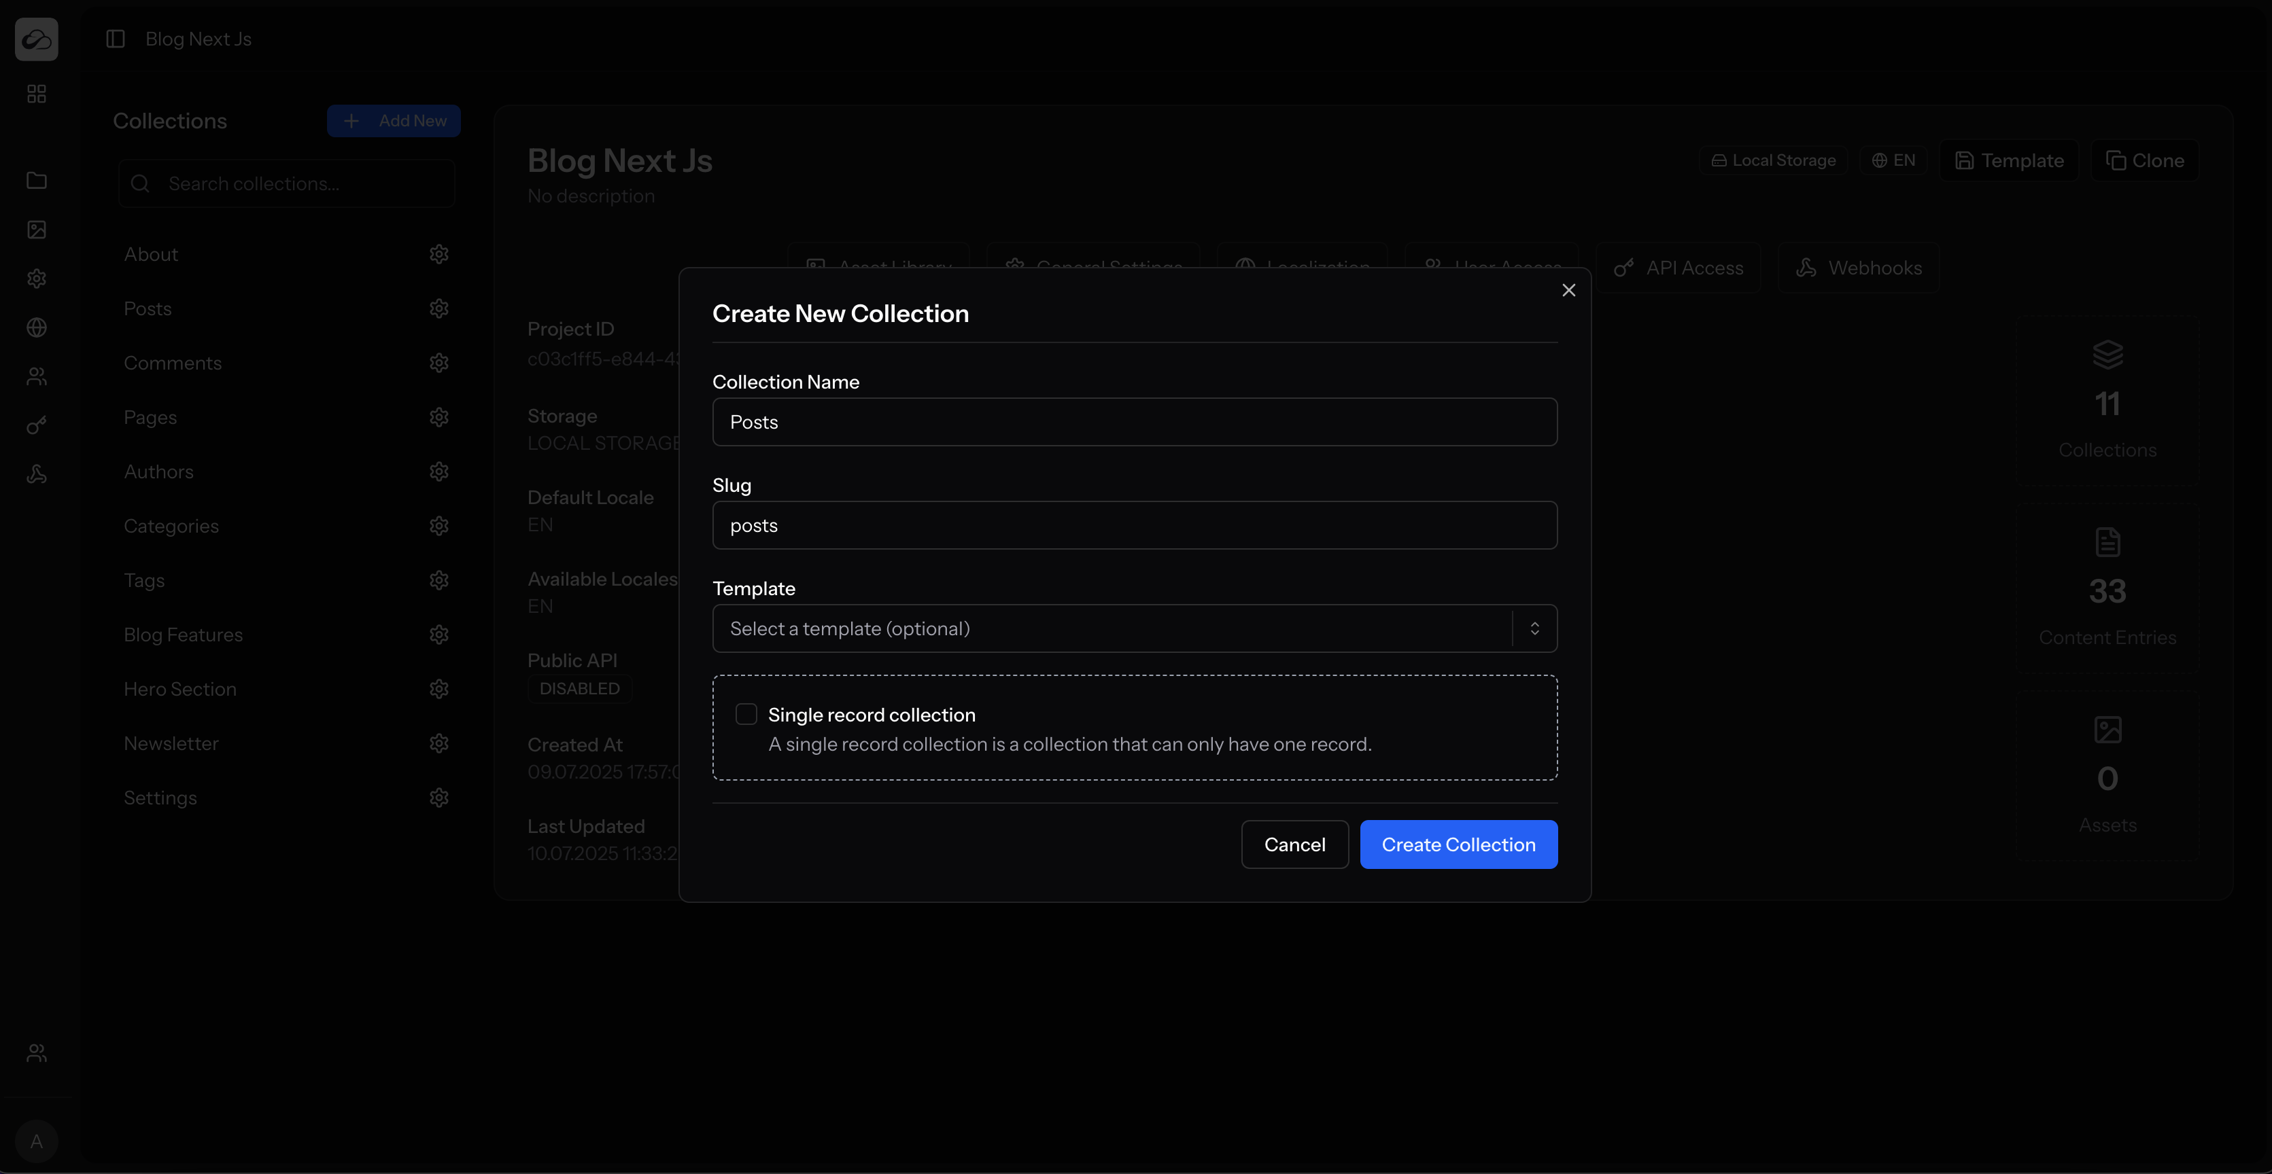Open settings gear for Categories collection

coord(439,526)
